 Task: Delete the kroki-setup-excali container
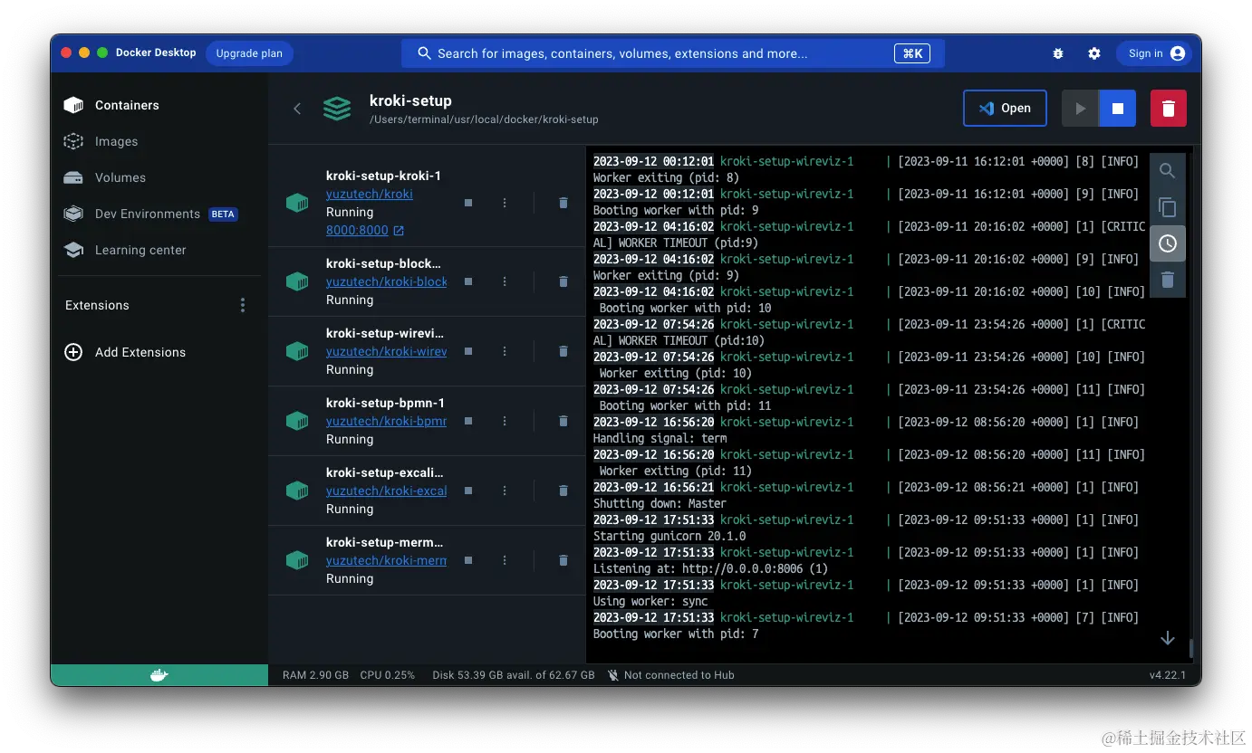click(x=563, y=491)
